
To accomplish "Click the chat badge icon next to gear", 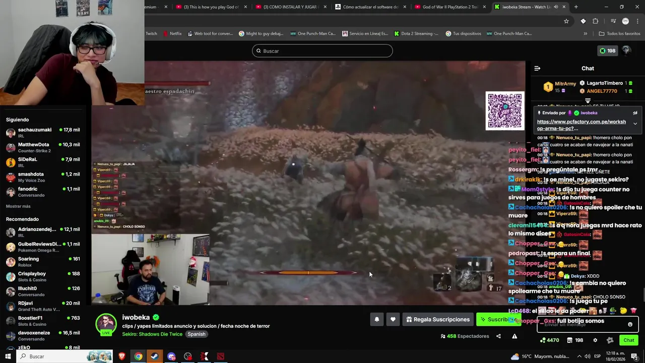I will 610,340.
